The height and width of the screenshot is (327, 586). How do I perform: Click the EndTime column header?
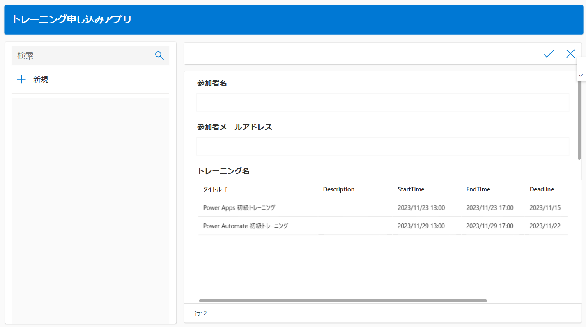click(x=478, y=189)
